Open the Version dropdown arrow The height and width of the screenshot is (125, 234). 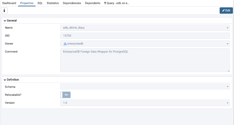[227, 103]
